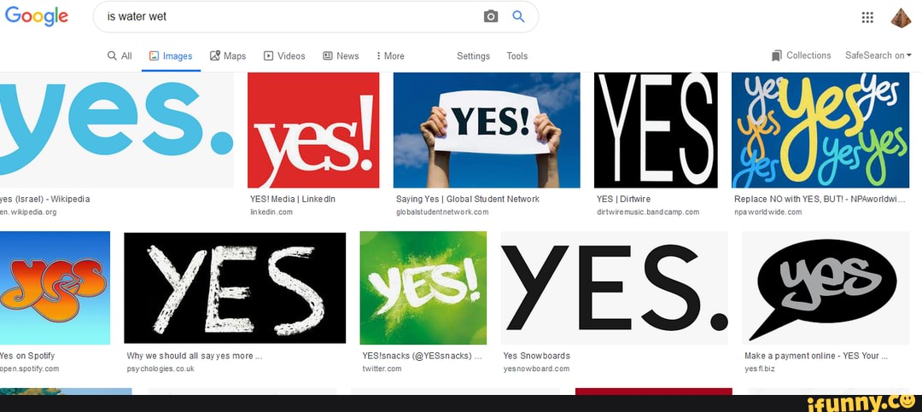Expand the More search categories menu
The image size is (922, 412).
[x=390, y=56]
